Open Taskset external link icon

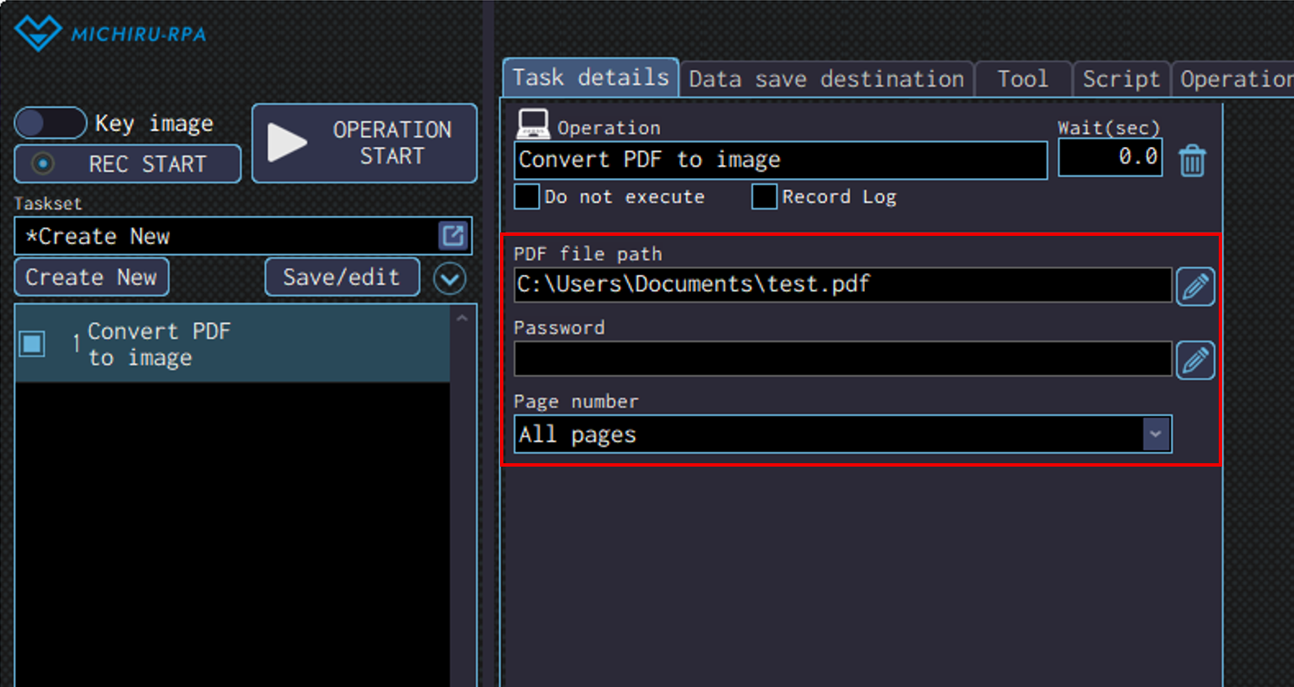coord(452,235)
